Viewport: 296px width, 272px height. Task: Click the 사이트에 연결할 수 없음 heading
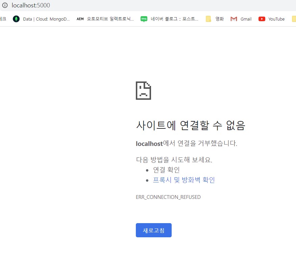click(191, 125)
